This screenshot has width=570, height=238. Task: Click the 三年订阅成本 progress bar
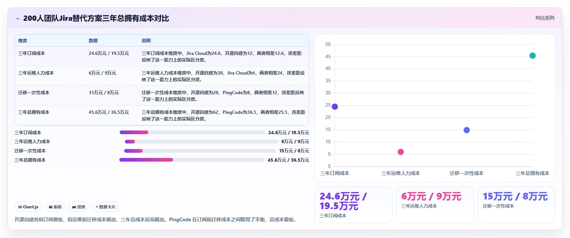point(192,132)
